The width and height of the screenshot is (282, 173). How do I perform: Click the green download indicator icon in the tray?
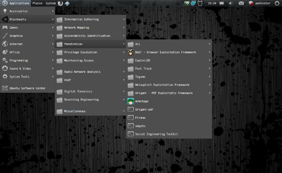187,3
